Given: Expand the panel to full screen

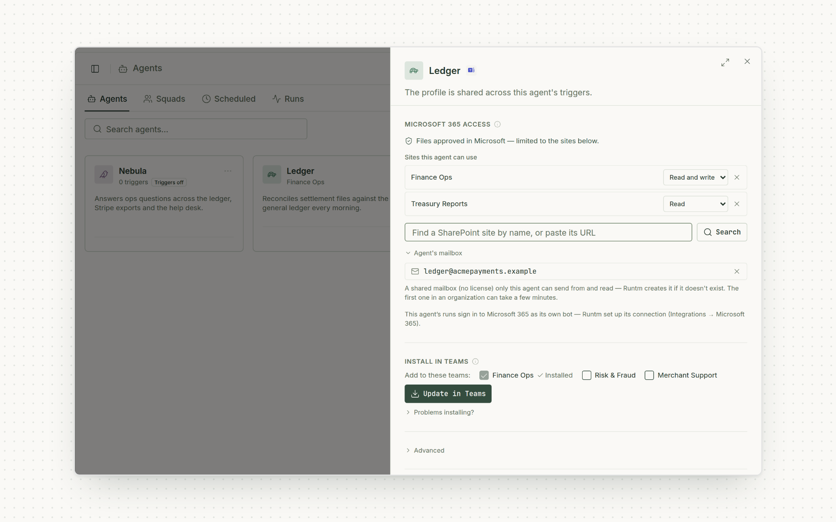Looking at the screenshot, I should tap(725, 62).
